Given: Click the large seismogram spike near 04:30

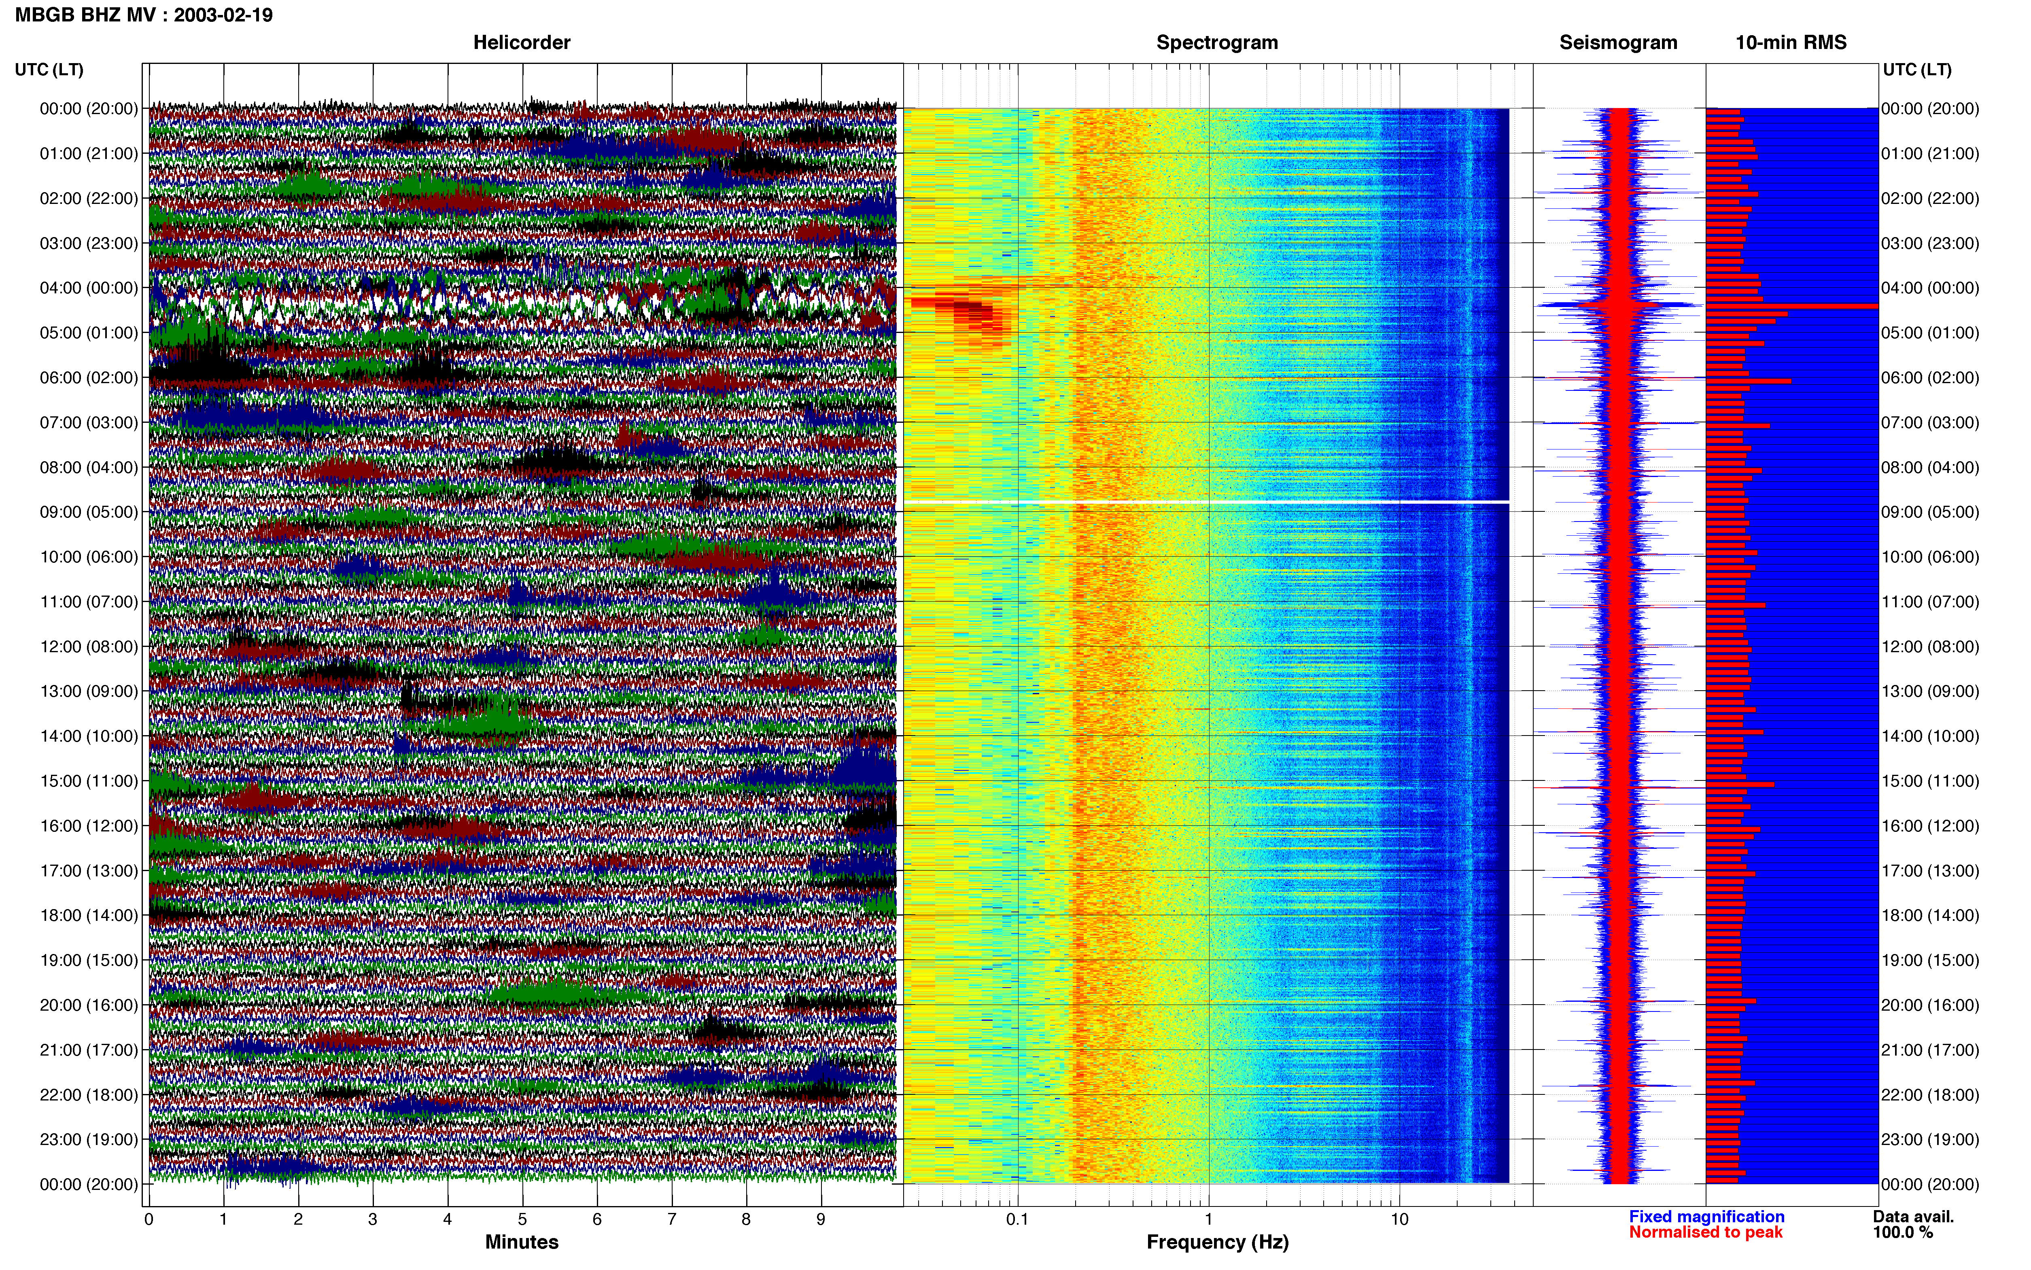Looking at the screenshot, I should pyautogui.click(x=1619, y=306).
